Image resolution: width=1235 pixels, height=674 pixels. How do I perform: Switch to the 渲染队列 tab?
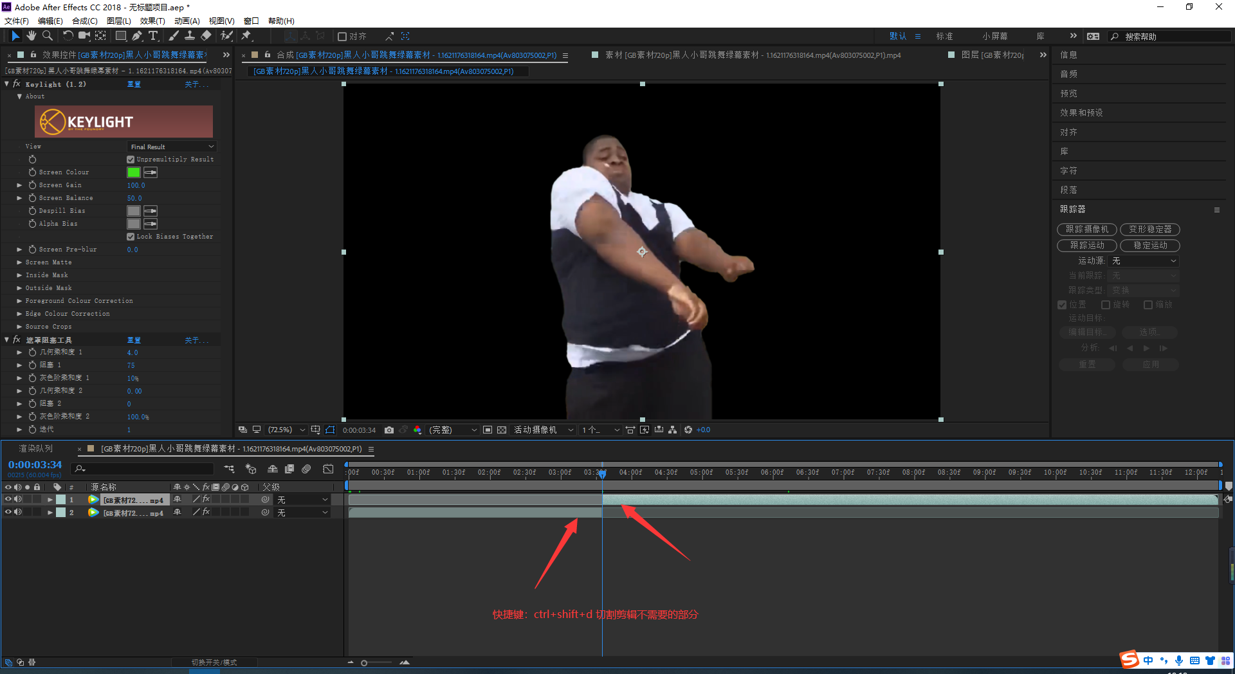(x=36, y=449)
